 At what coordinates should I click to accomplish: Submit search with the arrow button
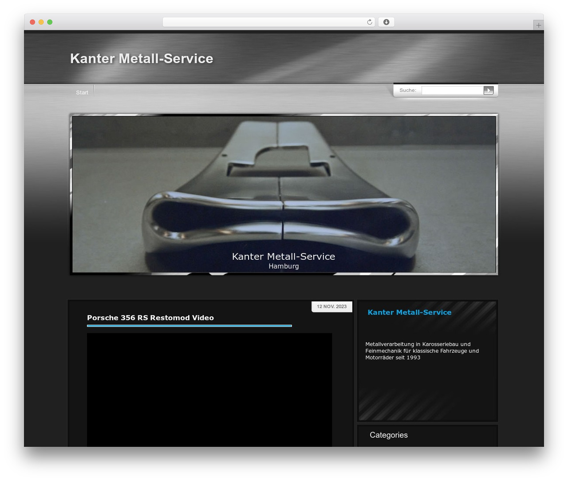(489, 91)
